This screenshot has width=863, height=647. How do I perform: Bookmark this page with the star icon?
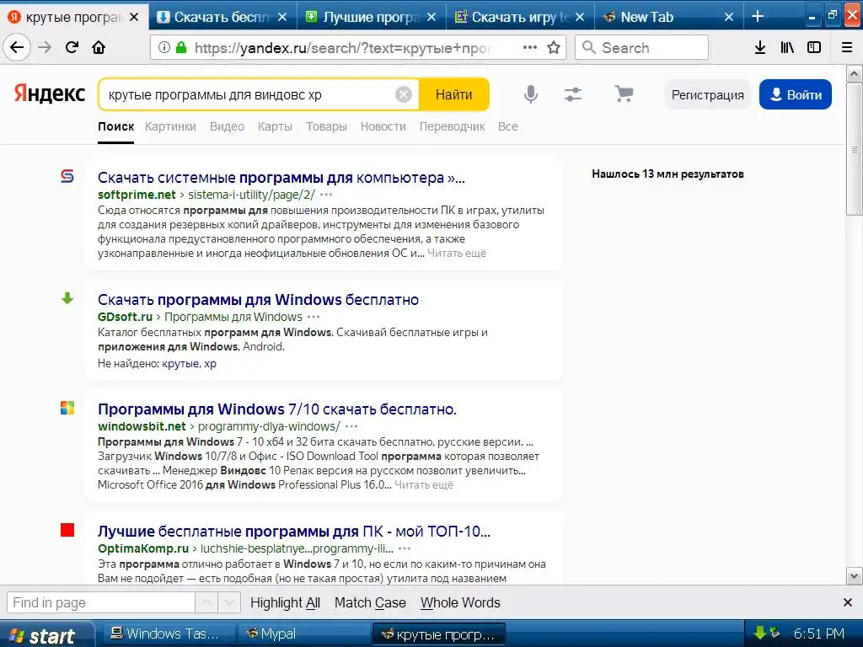[x=554, y=47]
